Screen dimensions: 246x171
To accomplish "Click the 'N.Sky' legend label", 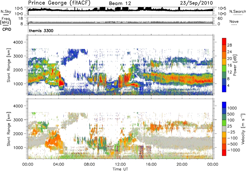I will pyautogui.click(x=6, y=11).
